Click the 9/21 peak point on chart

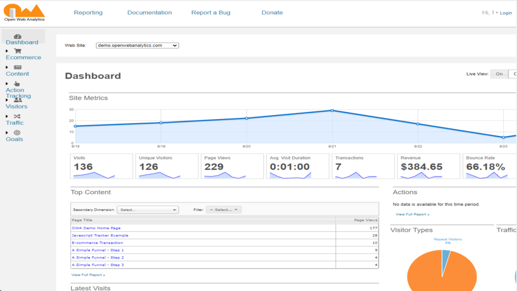click(x=332, y=111)
